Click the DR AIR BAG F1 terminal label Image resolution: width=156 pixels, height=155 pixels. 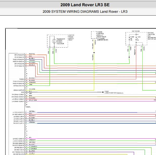point(19,55)
